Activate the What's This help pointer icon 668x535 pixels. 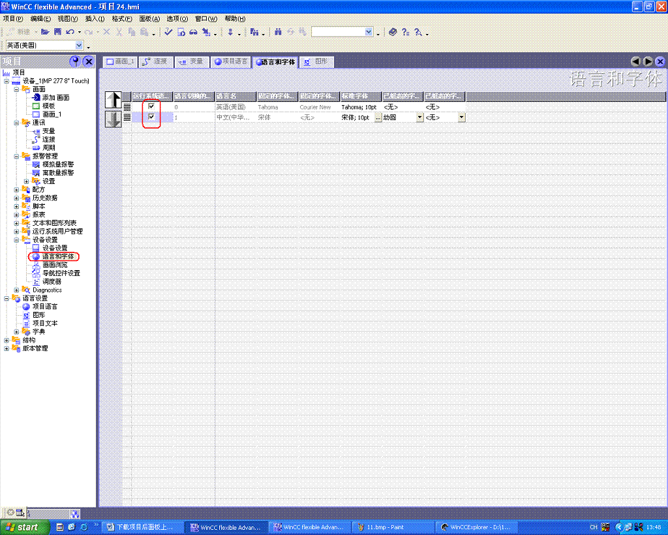coord(418,32)
